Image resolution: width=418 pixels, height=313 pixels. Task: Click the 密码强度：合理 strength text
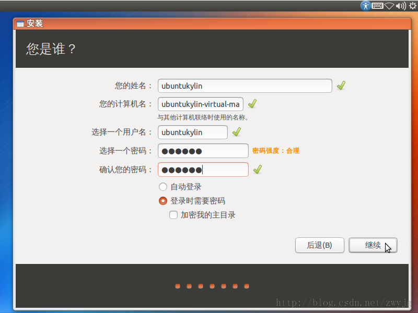click(x=276, y=151)
